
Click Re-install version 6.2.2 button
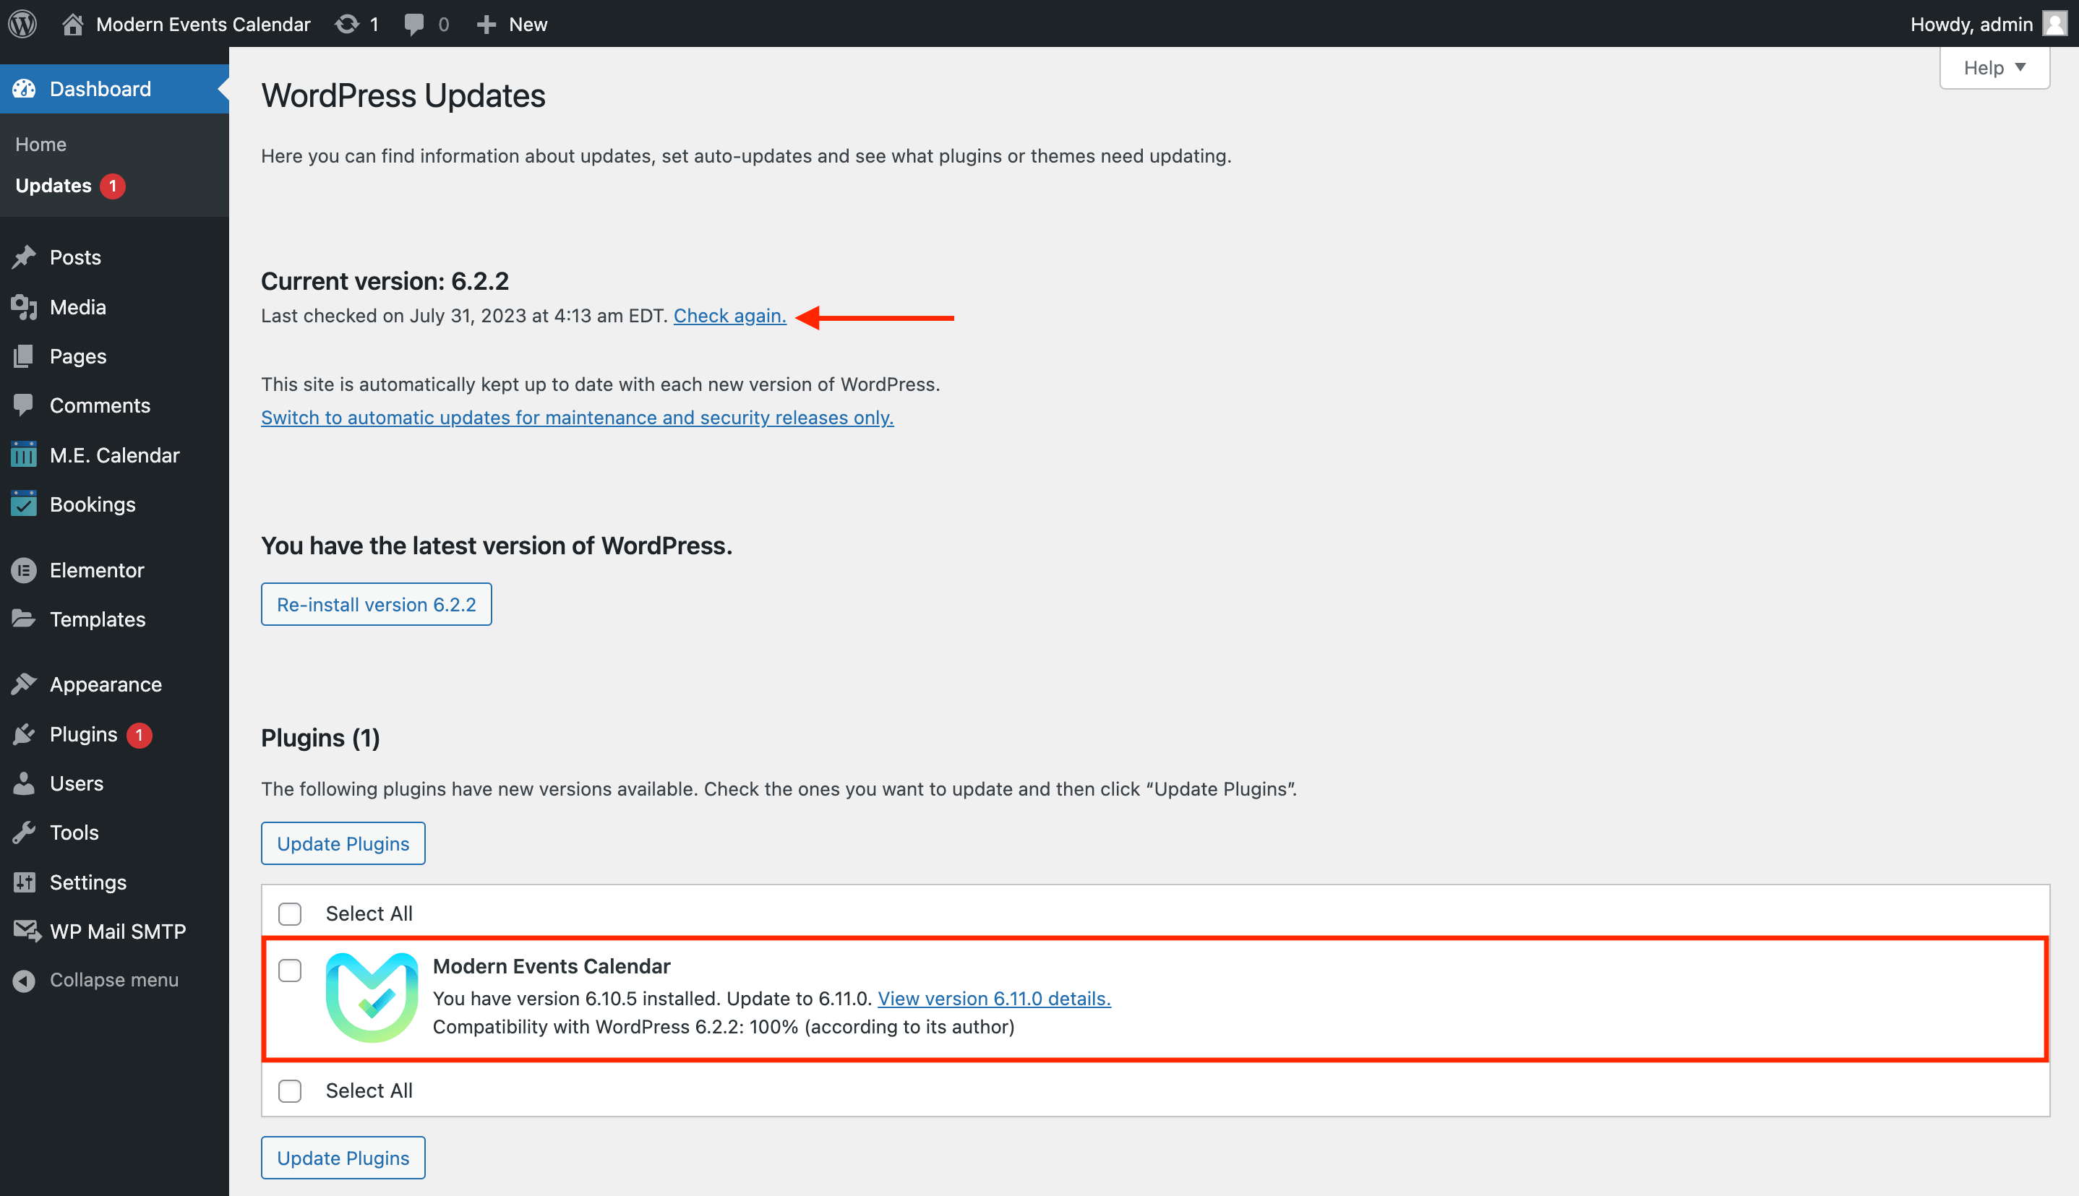[376, 605]
